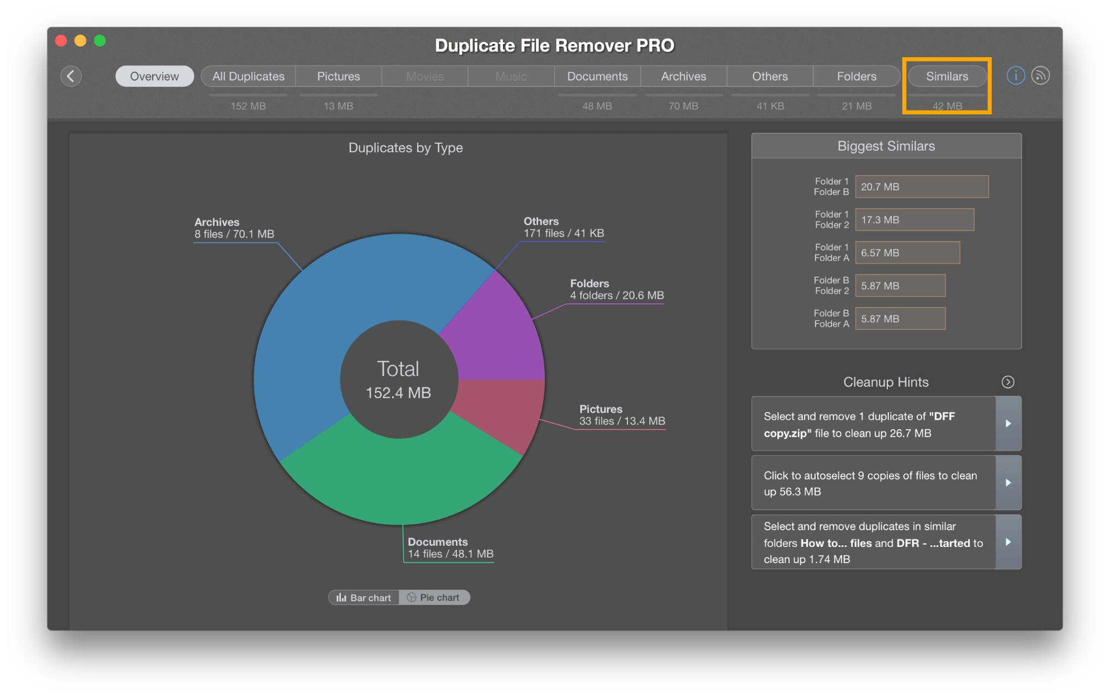
Task: Open the All Duplicates tab
Action: [248, 76]
